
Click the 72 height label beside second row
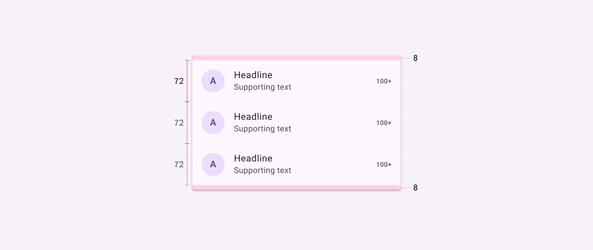pyautogui.click(x=179, y=123)
